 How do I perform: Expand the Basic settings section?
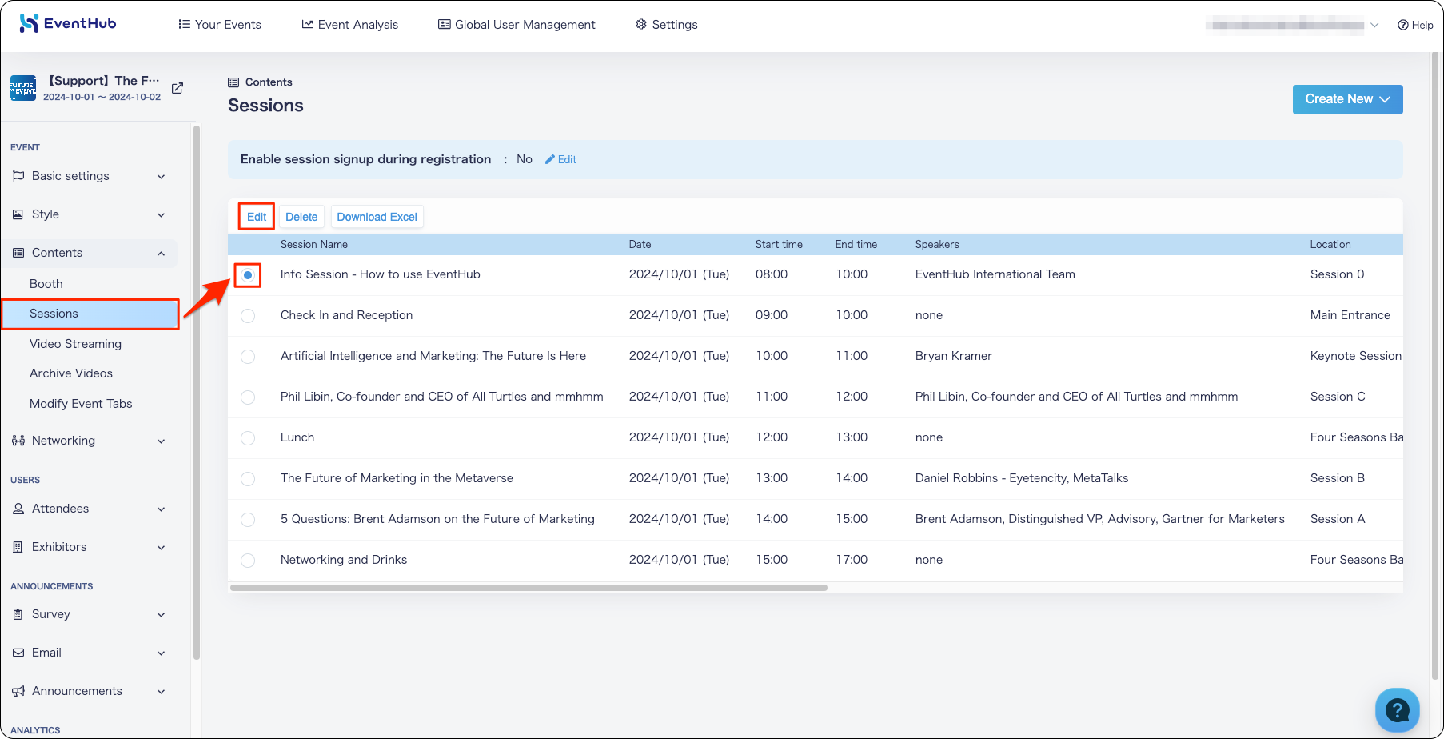(90, 176)
